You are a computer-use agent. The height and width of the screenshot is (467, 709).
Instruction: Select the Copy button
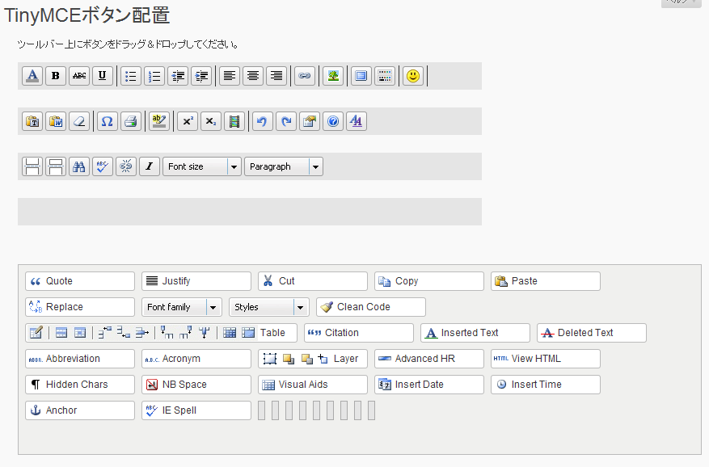pos(429,281)
